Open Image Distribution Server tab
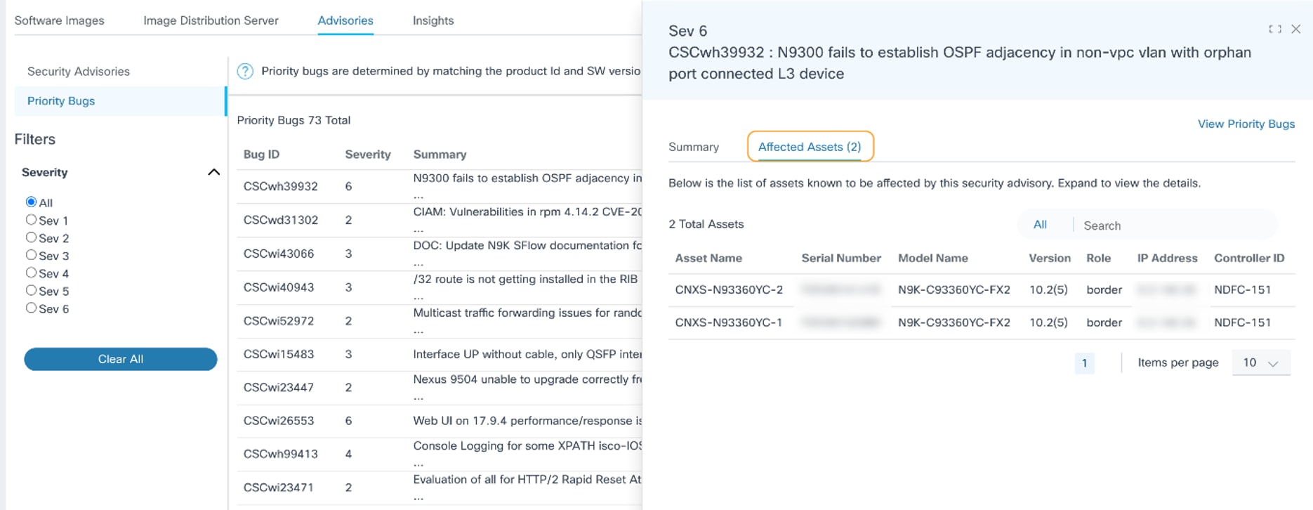Image resolution: width=1313 pixels, height=510 pixels. 211,20
